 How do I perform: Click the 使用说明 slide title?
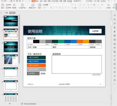pos(35,31)
